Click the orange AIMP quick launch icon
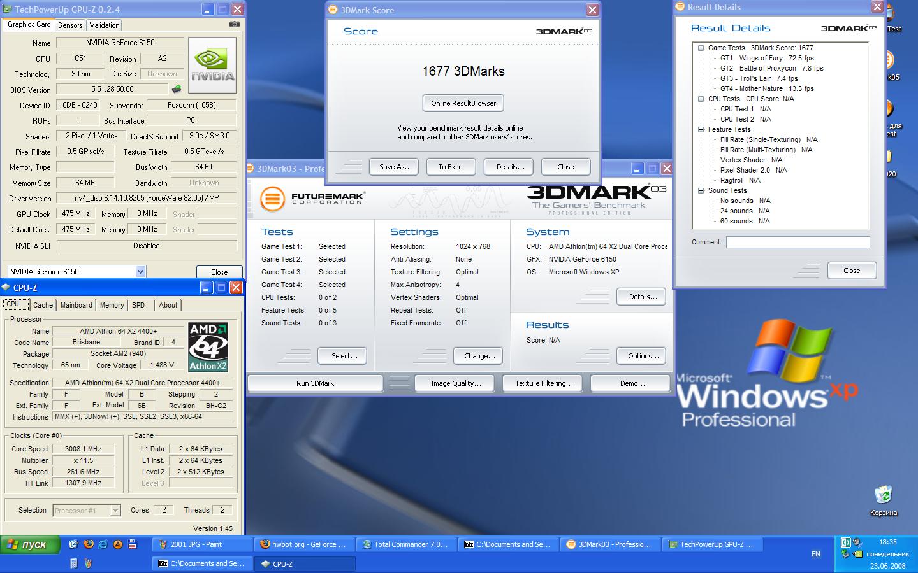The image size is (918, 573). coord(118,544)
